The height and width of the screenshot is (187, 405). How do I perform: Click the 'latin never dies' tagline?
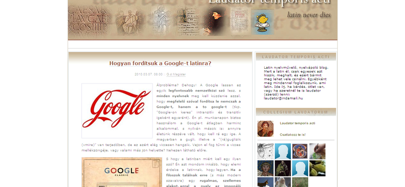[x=309, y=15]
